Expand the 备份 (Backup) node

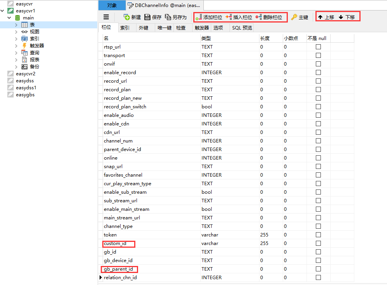pos(16,67)
